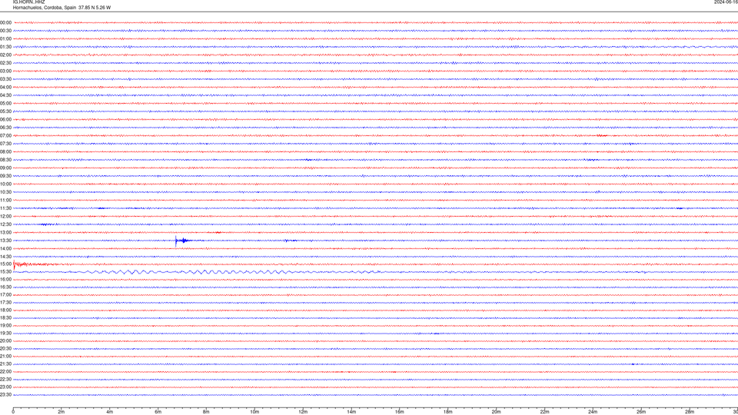Screen dimensions: 738x415
Task: Click the 03:00 trace time label
Action: pos(5,71)
